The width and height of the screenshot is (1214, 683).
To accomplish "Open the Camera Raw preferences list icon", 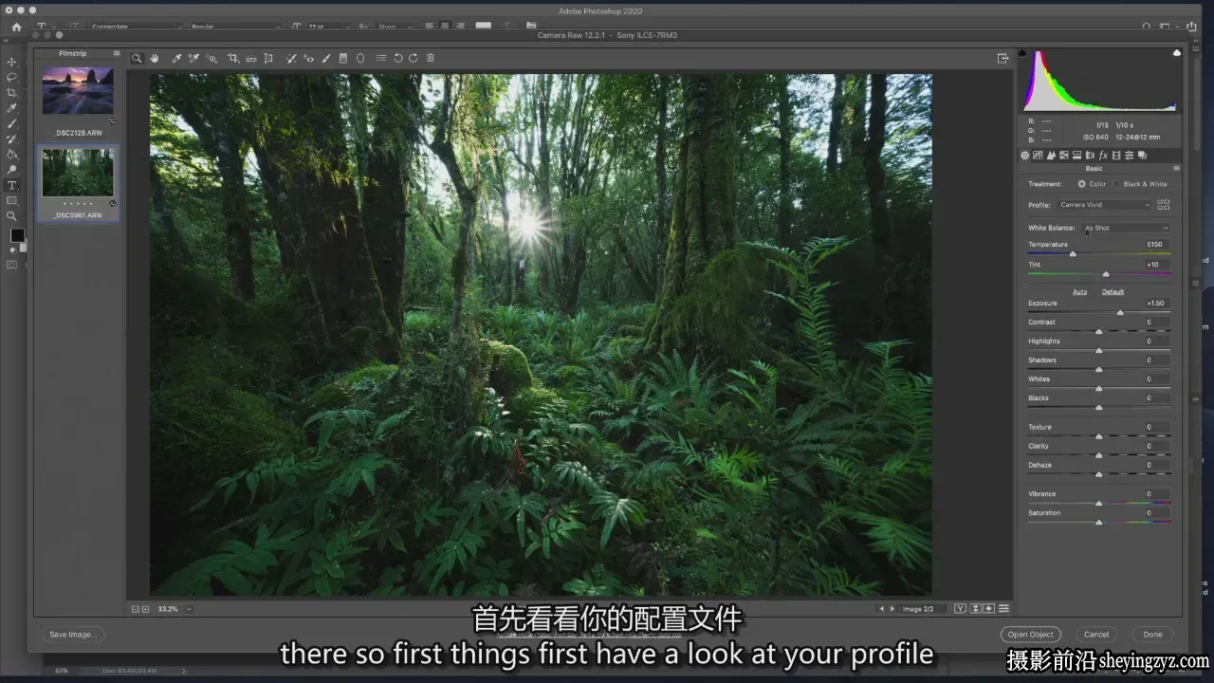I will (381, 58).
